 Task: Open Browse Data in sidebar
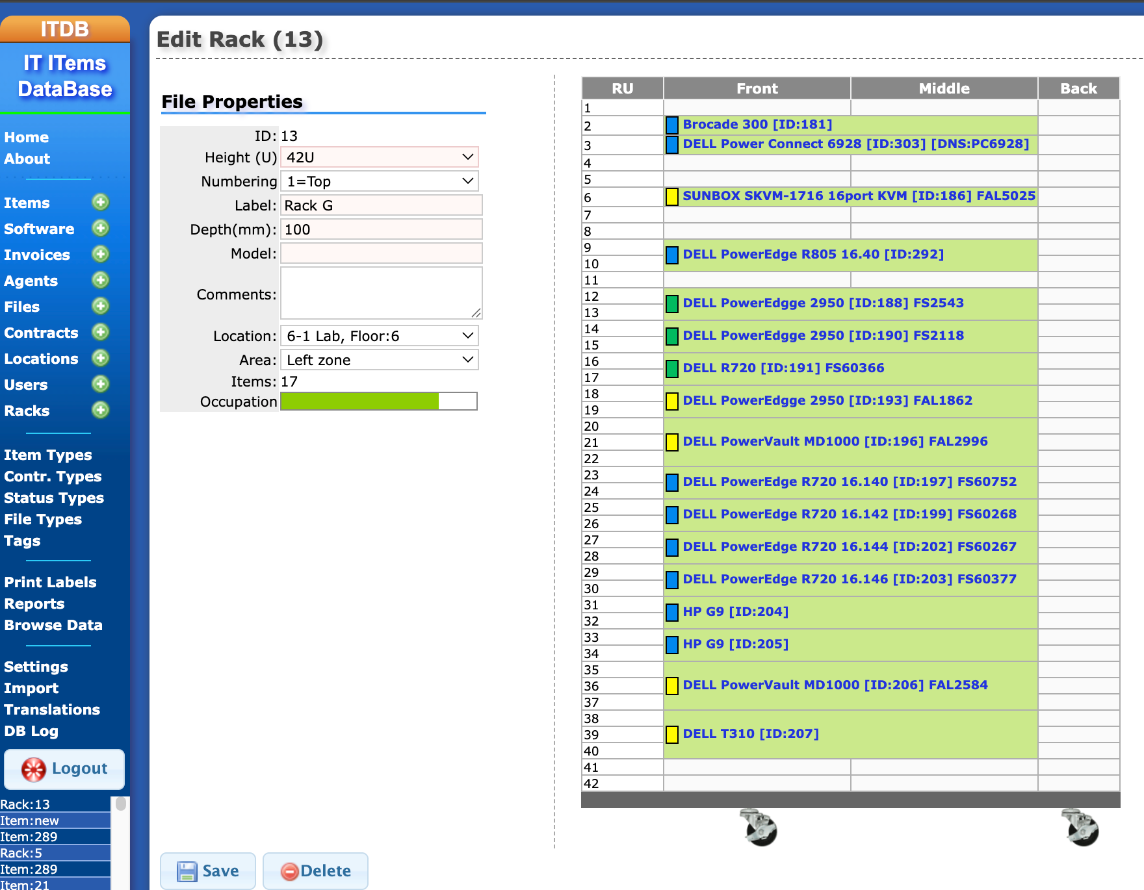pyautogui.click(x=53, y=625)
